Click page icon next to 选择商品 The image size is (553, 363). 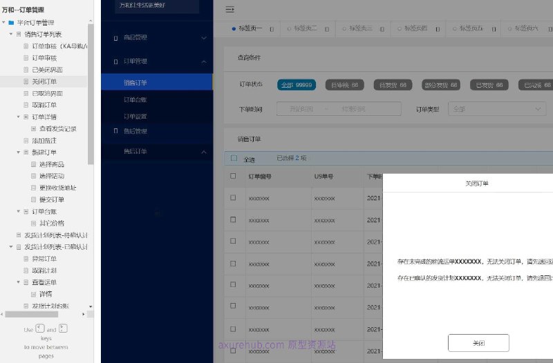coord(33,164)
